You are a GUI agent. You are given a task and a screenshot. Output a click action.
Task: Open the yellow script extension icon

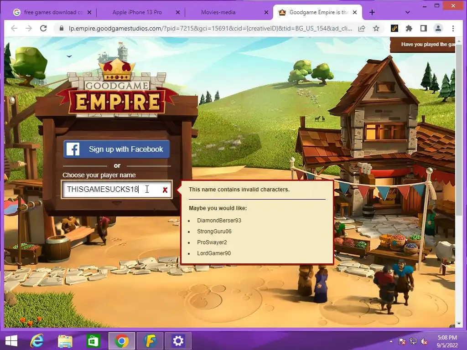click(x=394, y=28)
